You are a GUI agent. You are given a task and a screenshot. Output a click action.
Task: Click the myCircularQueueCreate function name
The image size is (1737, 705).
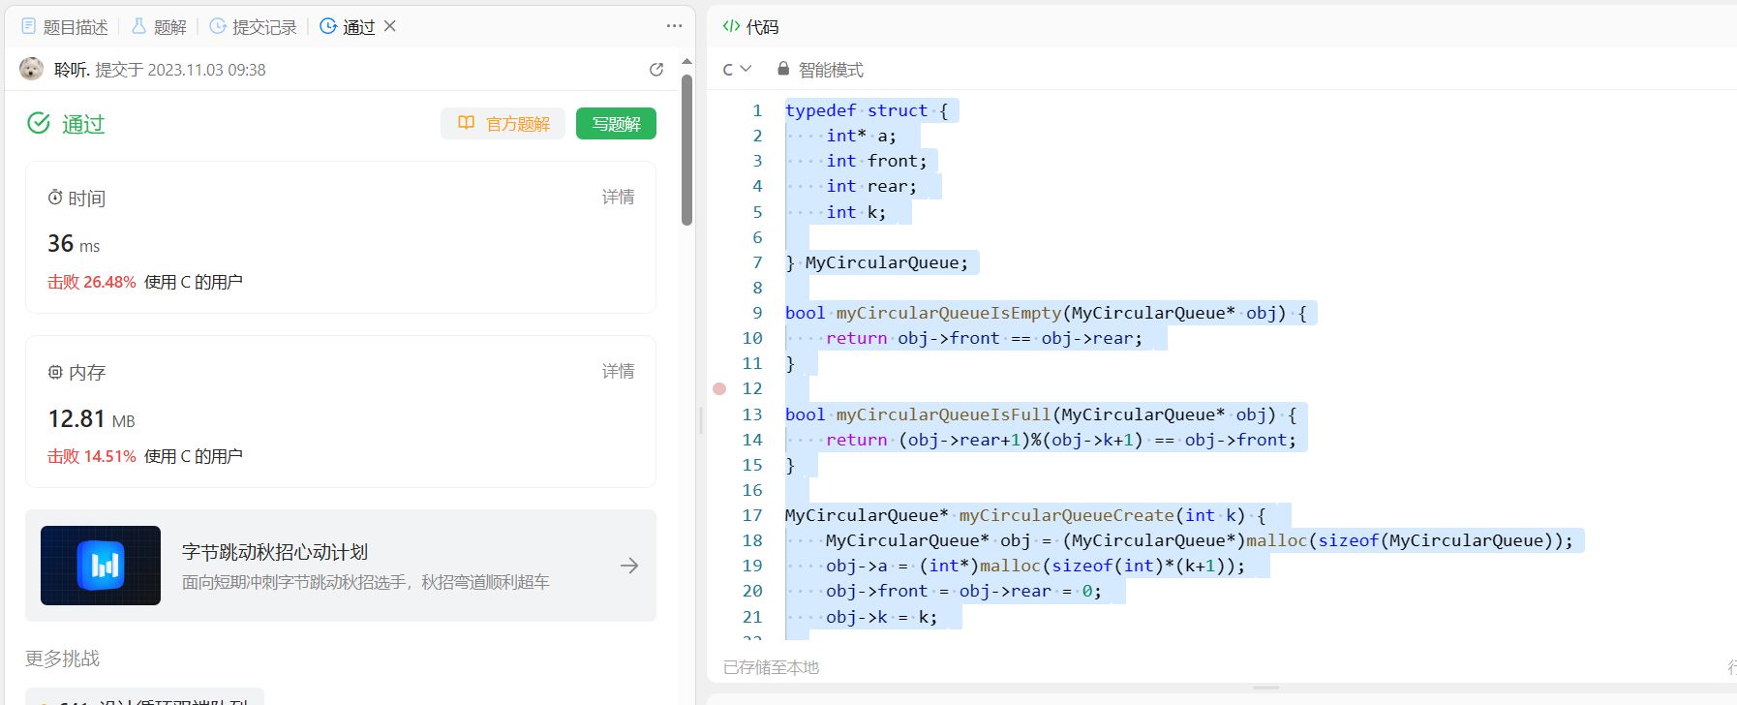pyautogui.click(x=1066, y=515)
